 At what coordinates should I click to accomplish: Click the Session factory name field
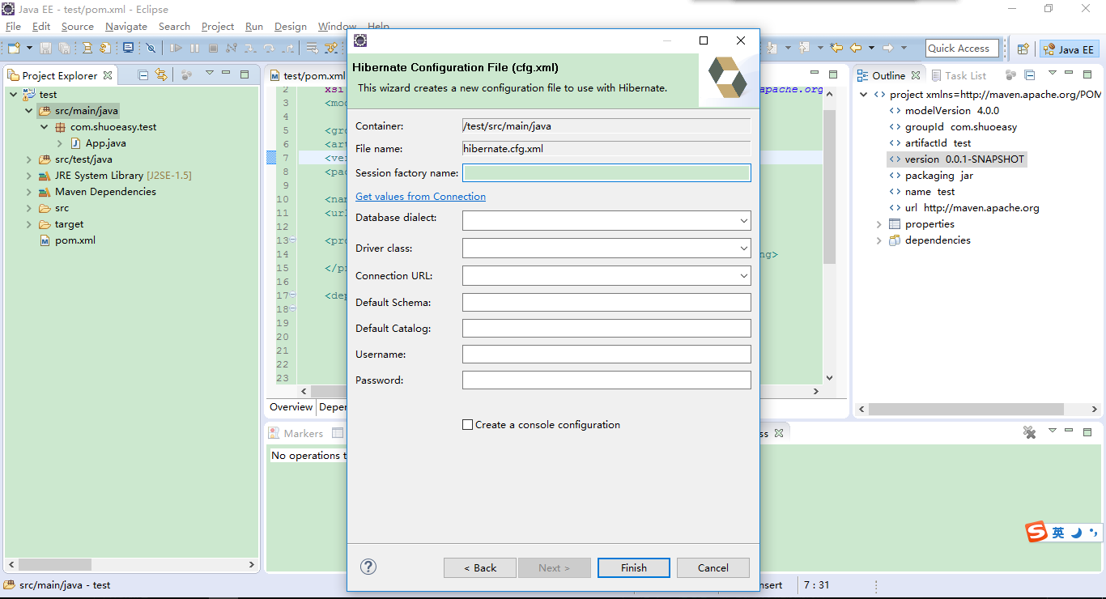tap(606, 172)
